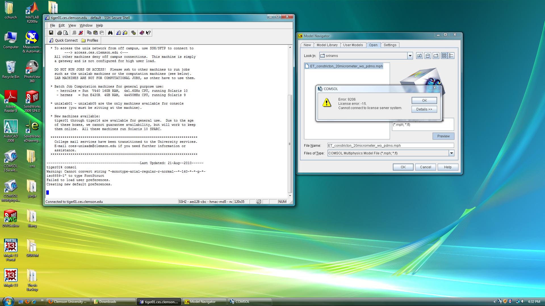Select the SRIRAM folder on desktop
This screenshot has width=545, height=306.
coord(32,248)
